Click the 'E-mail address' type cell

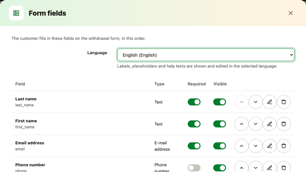[162, 146]
